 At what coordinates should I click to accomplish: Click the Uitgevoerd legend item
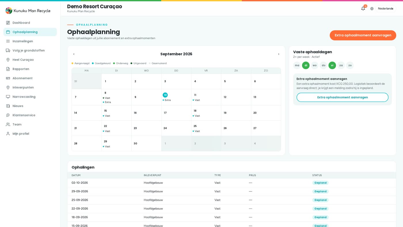click(138, 63)
